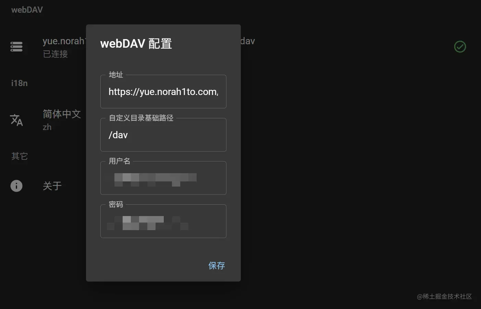The image size is (481, 309).
Task: Click the i18n section header
Action: click(x=19, y=83)
